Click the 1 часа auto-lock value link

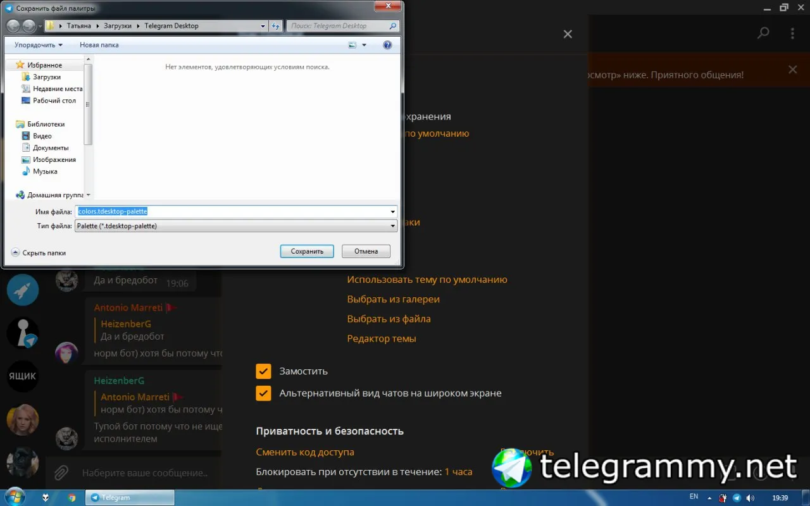(458, 472)
